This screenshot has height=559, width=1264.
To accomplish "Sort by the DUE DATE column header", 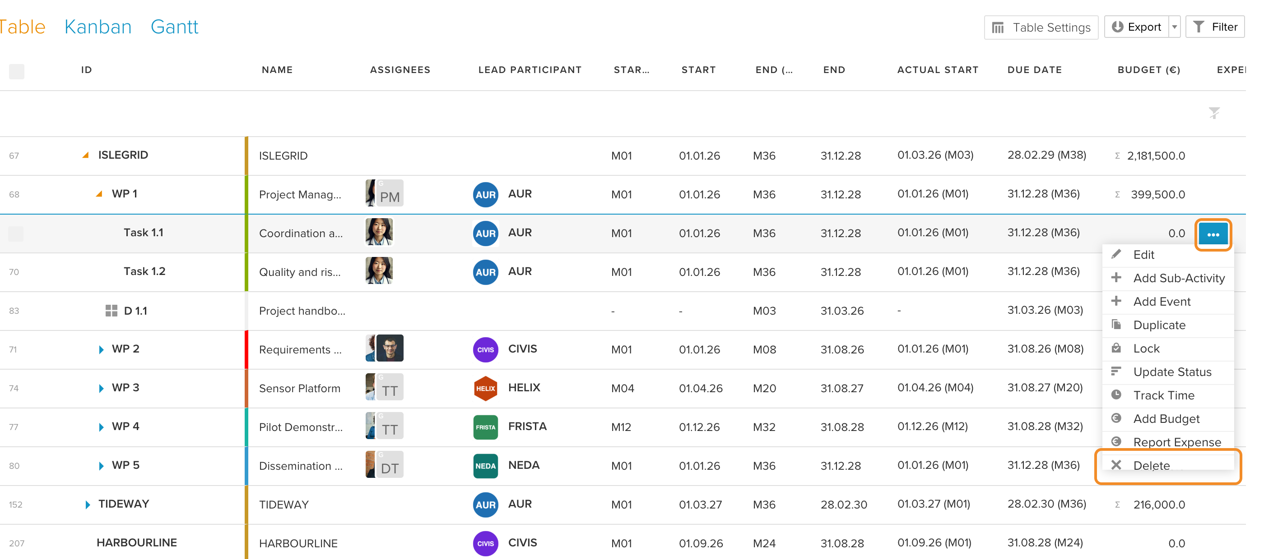I will [1034, 69].
